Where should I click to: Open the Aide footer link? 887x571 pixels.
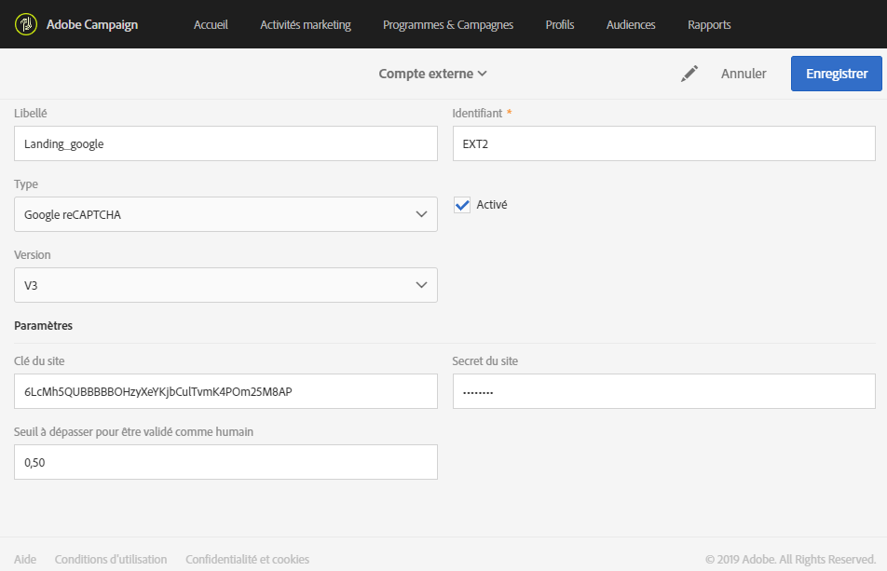click(x=25, y=560)
